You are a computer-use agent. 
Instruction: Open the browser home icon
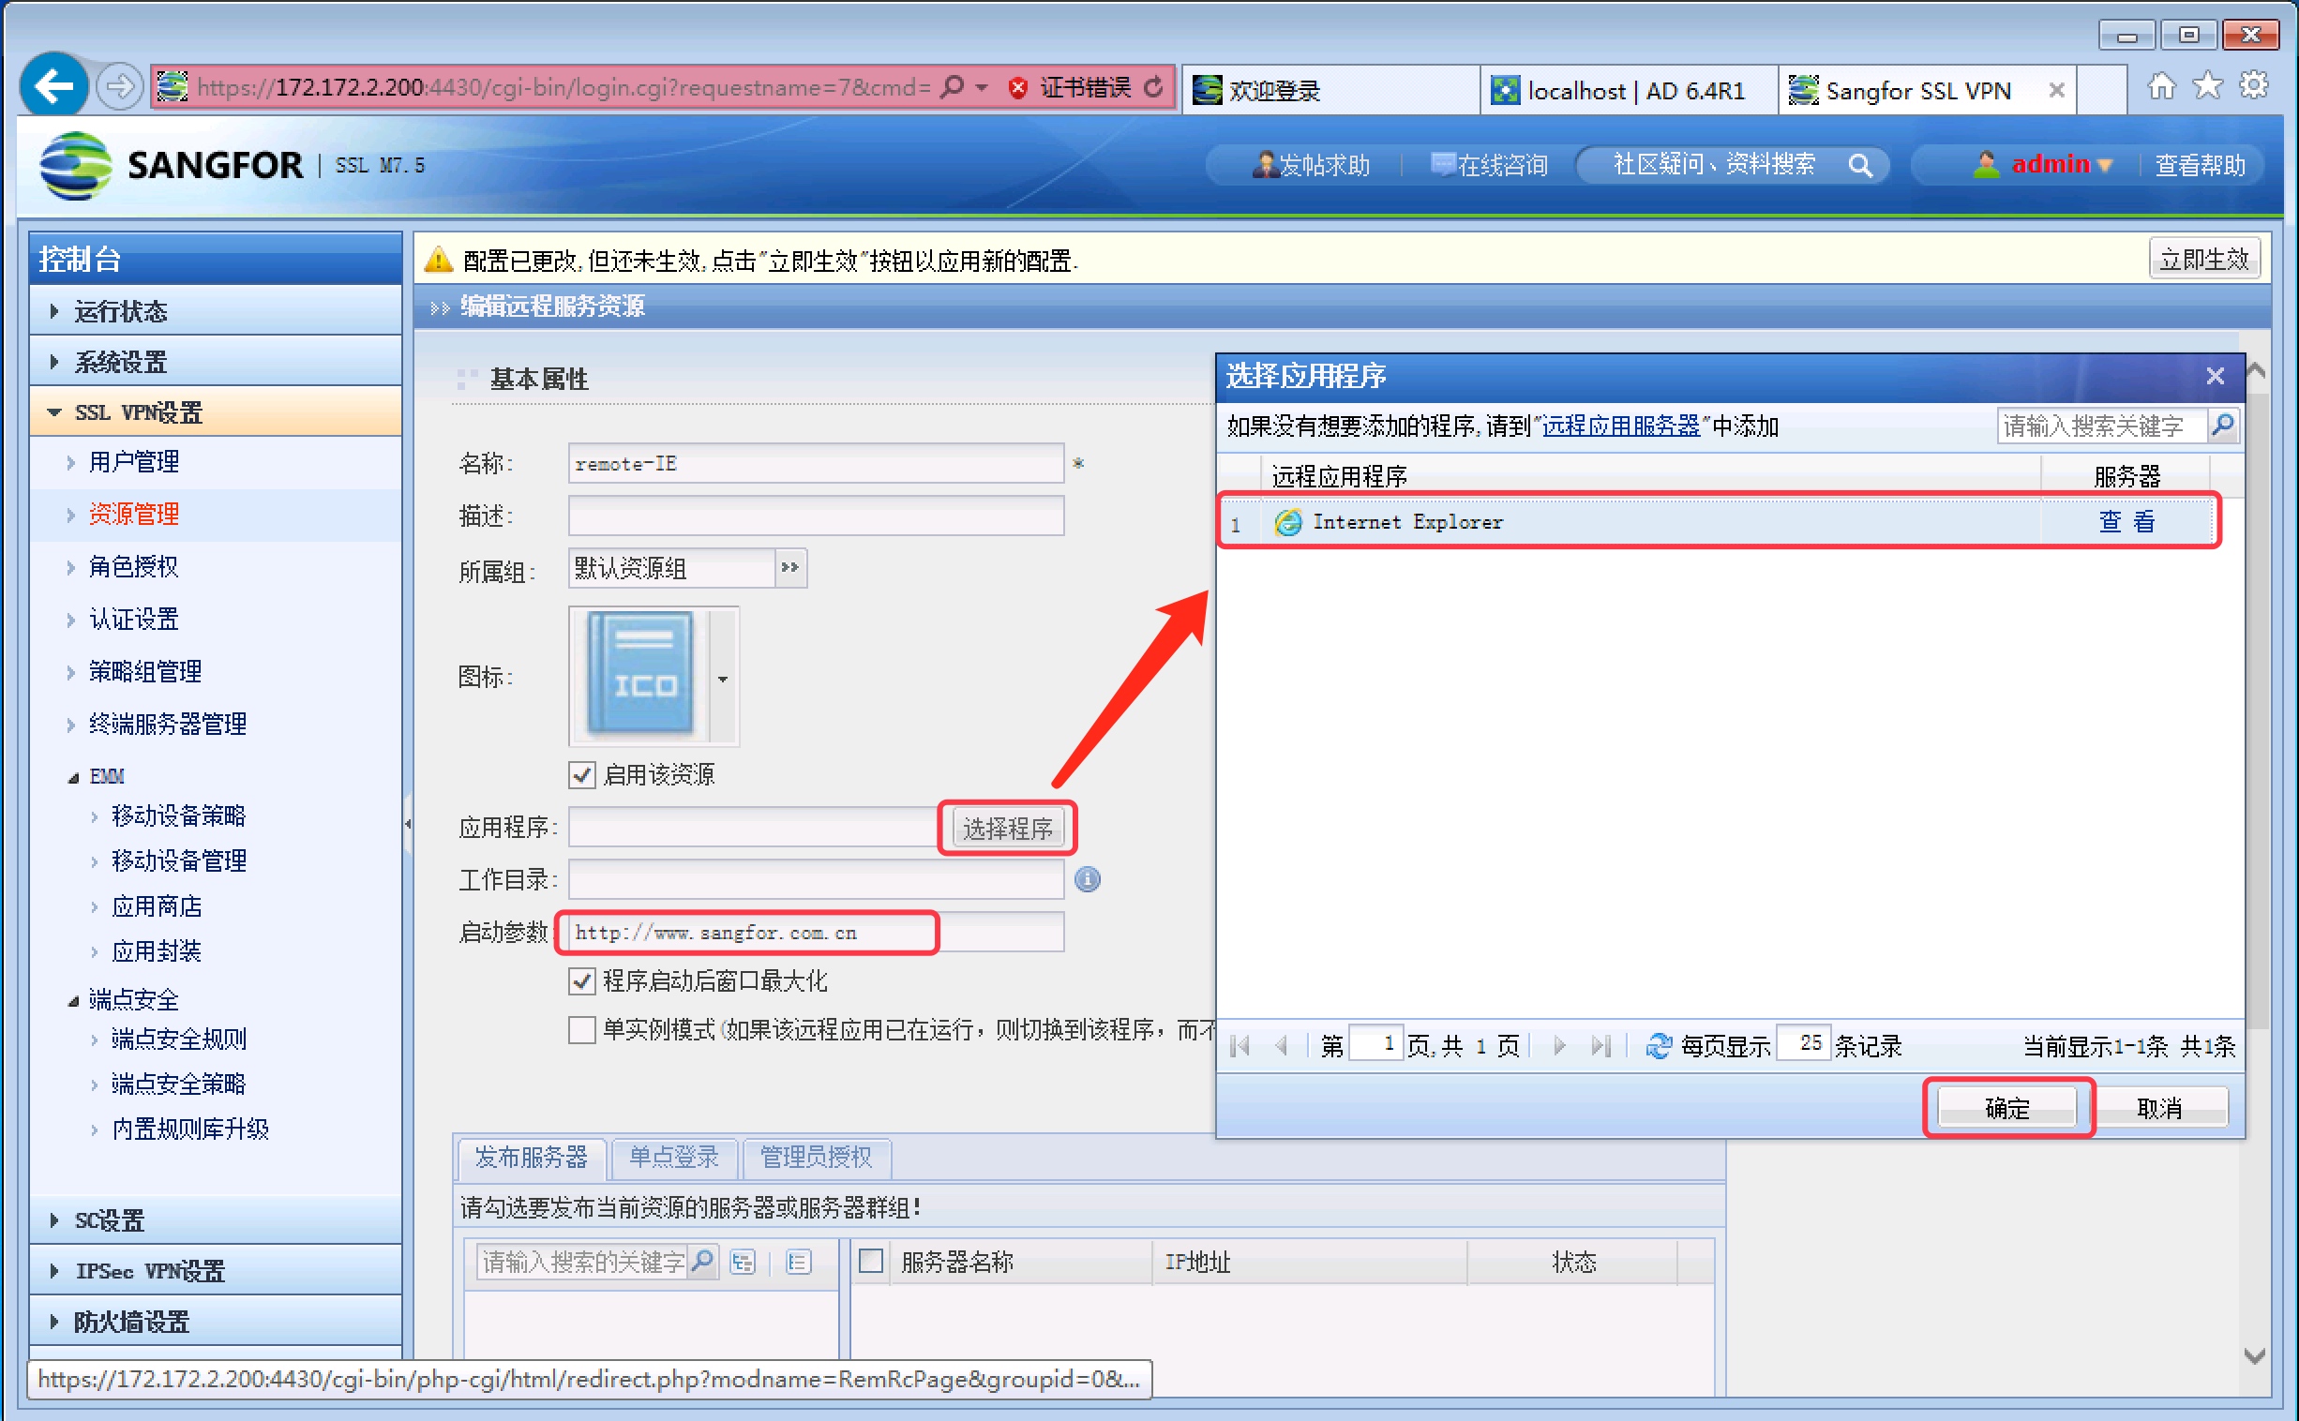click(x=2161, y=86)
